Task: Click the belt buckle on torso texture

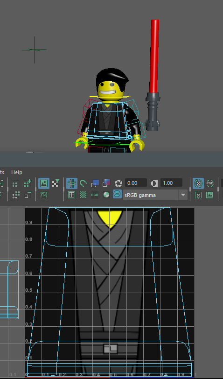Action: pos(111,349)
